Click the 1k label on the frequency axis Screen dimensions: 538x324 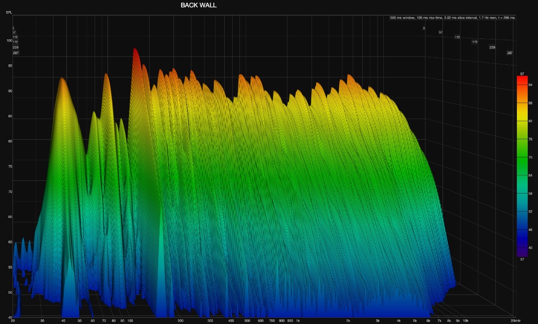298,321
